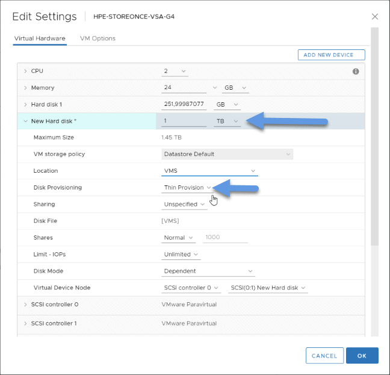The width and height of the screenshot is (390, 375).
Task: Click the VM storage policy label
Action: click(x=59, y=154)
